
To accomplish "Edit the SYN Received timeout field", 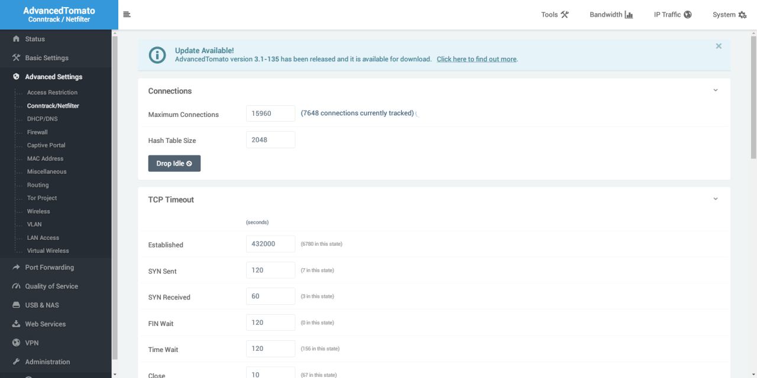I will pyautogui.click(x=270, y=296).
